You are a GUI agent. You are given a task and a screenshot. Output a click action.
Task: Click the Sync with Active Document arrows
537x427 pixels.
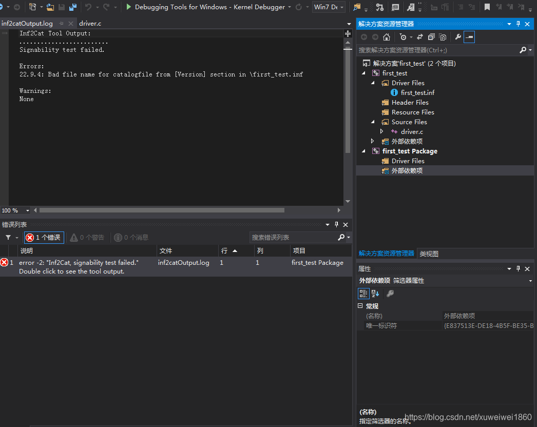[x=420, y=37]
